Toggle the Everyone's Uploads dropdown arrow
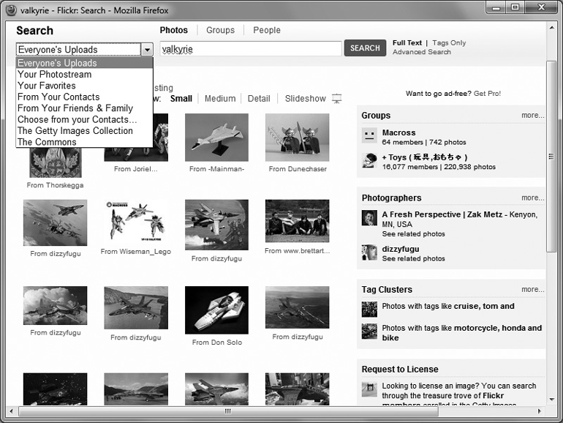 pyautogui.click(x=147, y=50)
